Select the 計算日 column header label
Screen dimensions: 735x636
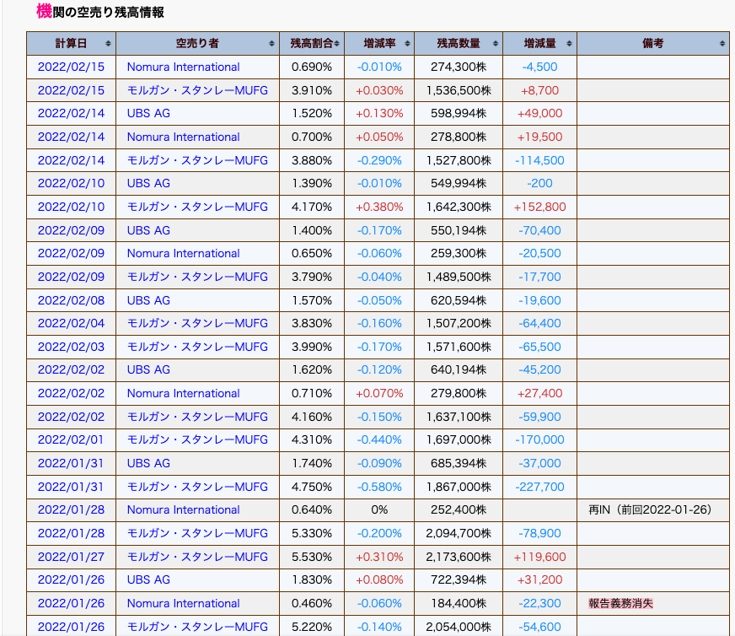(x=72, y=44)
